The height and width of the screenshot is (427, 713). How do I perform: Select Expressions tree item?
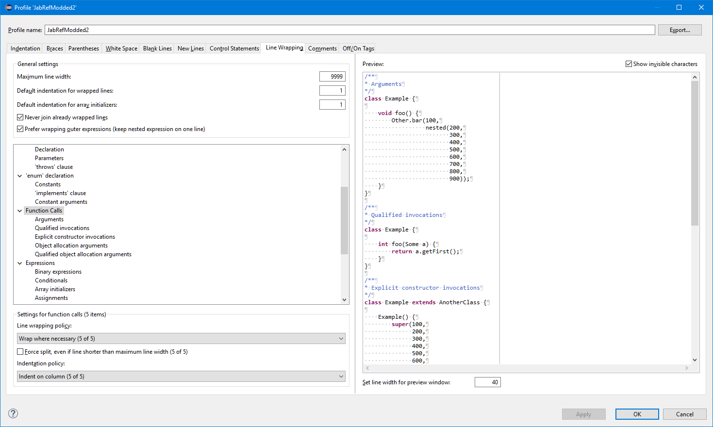[40, 263]
